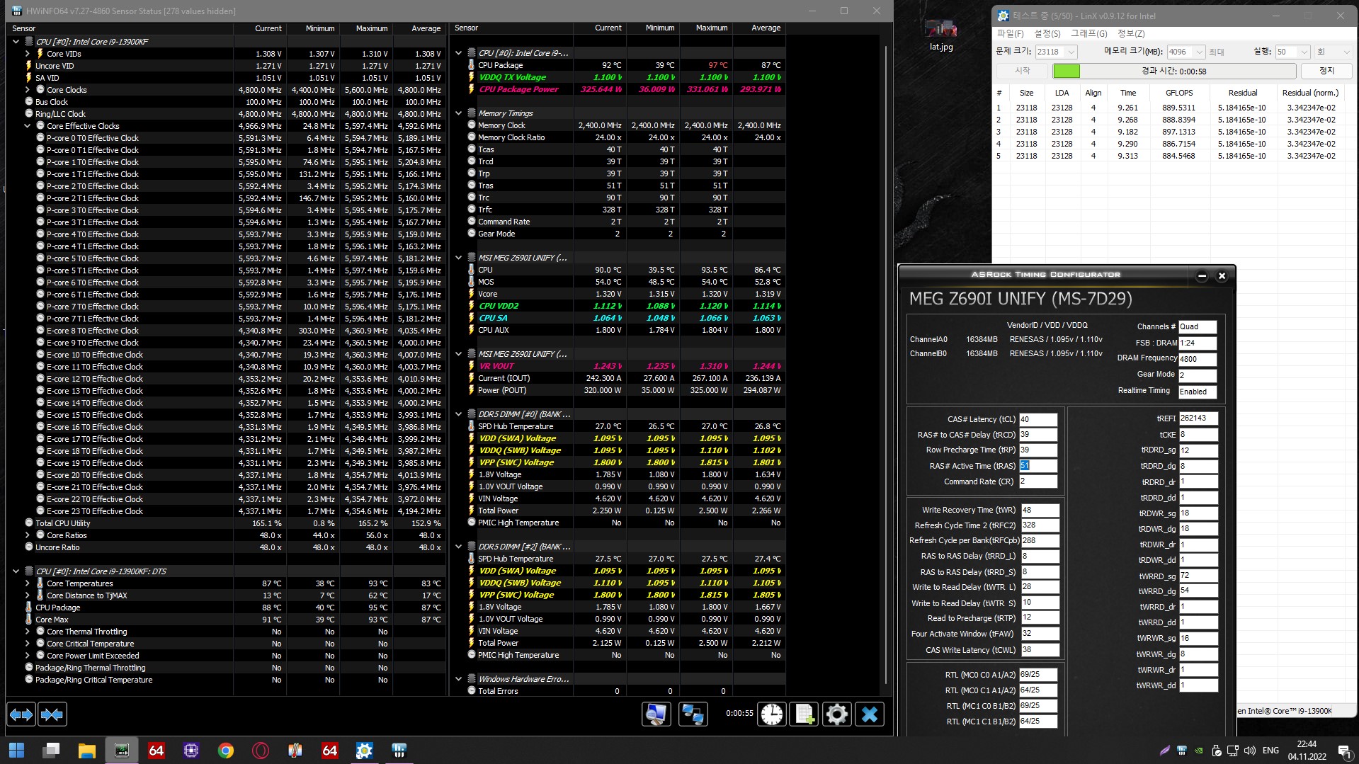Click ASRock Timing Configurator minimize button
Screen dimensions: 1359x764
[1202, 276]
